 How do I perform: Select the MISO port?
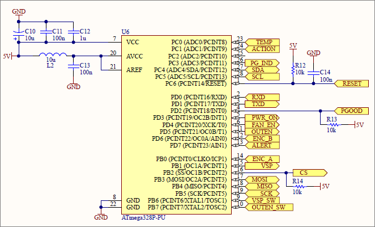click(262, 187)
